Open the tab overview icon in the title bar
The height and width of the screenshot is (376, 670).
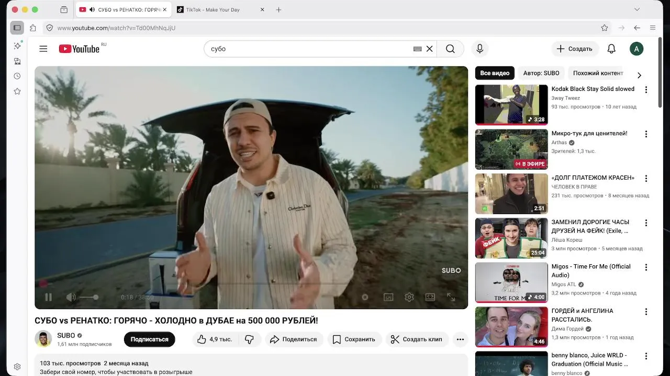[64, 9]
